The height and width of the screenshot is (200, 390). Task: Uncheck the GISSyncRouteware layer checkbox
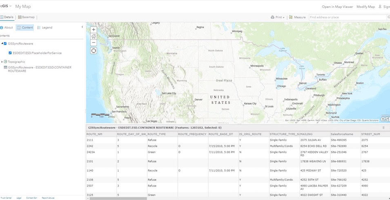click(x=5, y=43)
